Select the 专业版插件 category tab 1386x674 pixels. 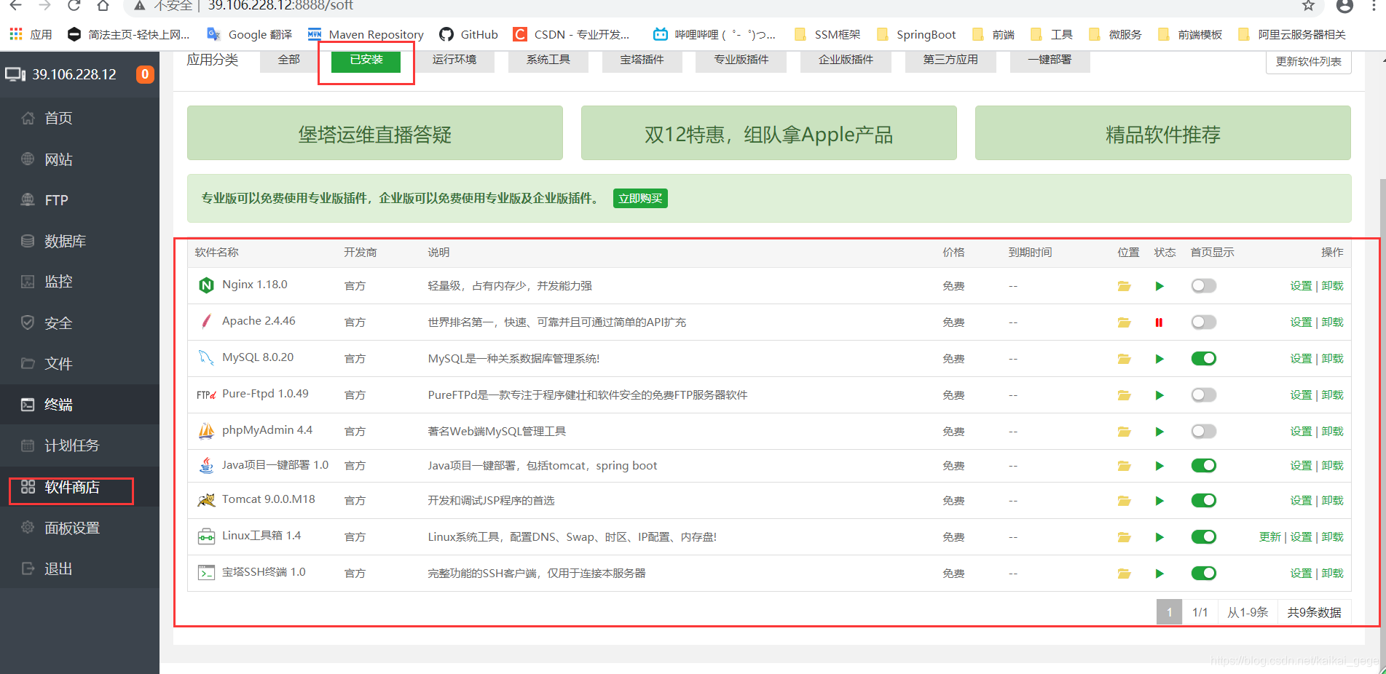point(741,60)
